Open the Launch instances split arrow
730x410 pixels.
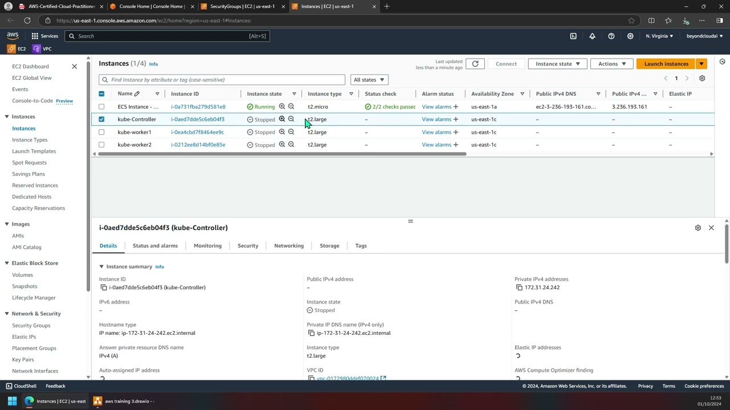[702, 64]
